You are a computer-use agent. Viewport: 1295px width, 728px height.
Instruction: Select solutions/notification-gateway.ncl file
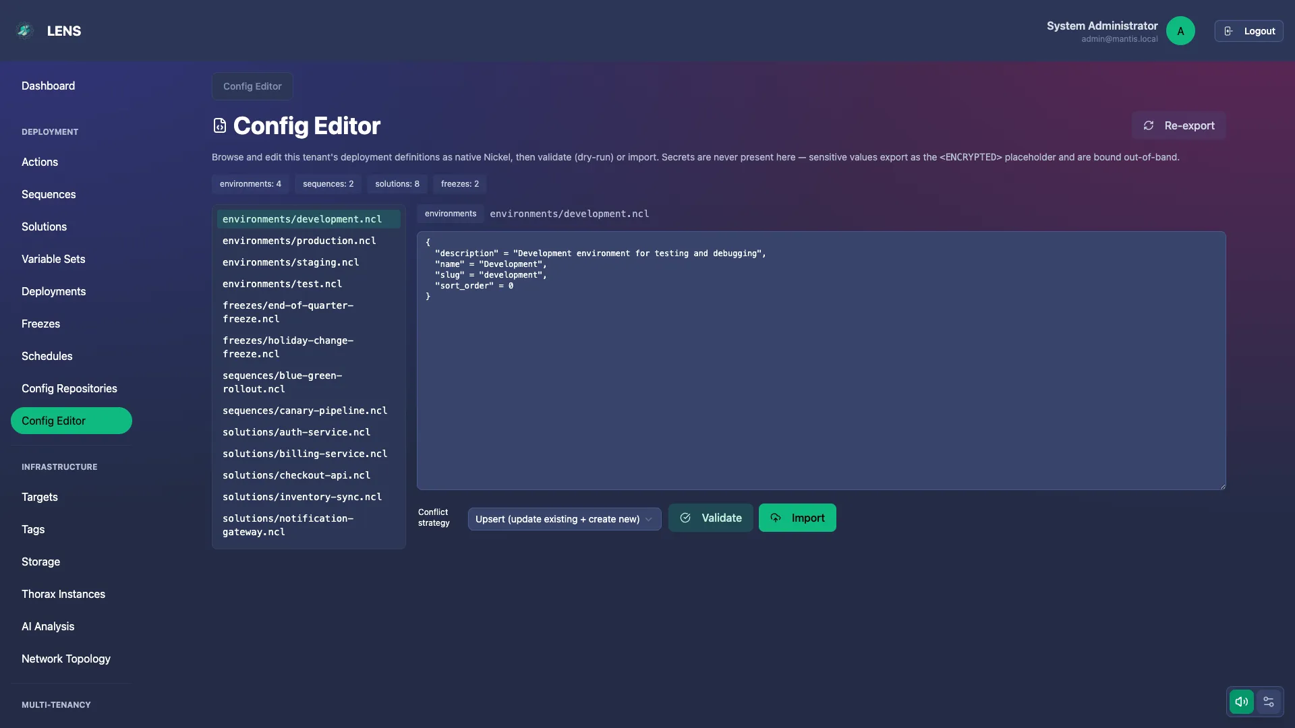[309, 525]
